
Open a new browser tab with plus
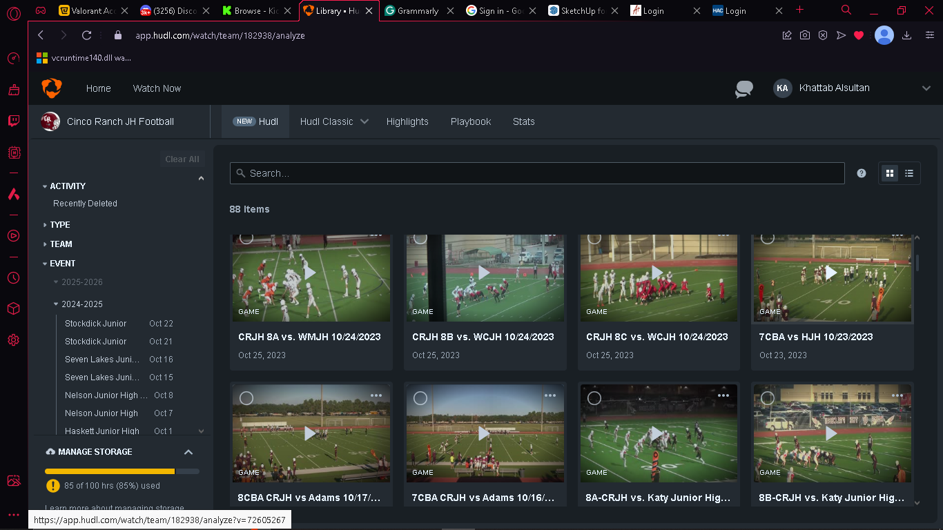[800, 10]
